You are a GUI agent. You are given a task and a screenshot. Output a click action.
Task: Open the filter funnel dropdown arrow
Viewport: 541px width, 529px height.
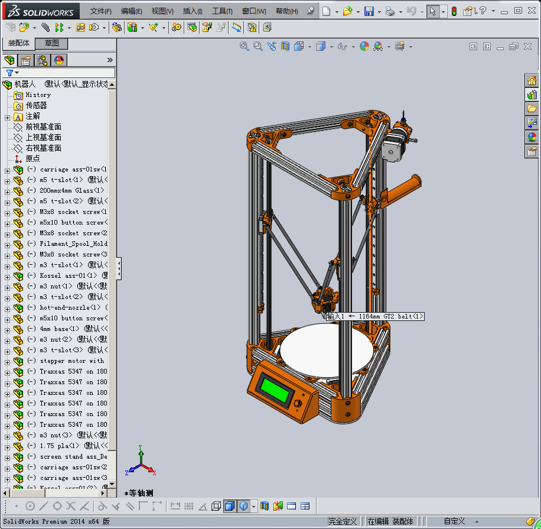tap(17, 73)
